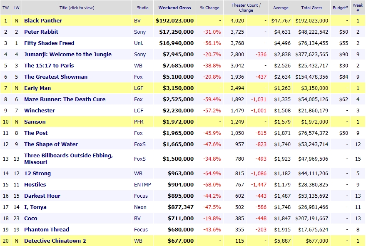Click the Fifty Shades Freed title

click(49, 43)
